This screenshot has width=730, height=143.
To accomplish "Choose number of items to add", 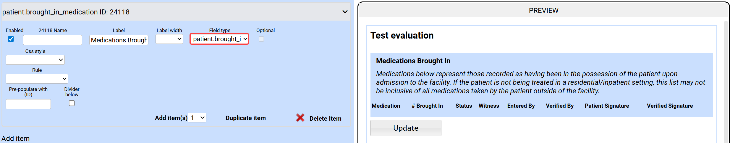I will coord(197,118).
